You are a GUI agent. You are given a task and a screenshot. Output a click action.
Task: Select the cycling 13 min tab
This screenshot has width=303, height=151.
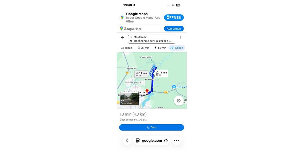tap(177, 48)
